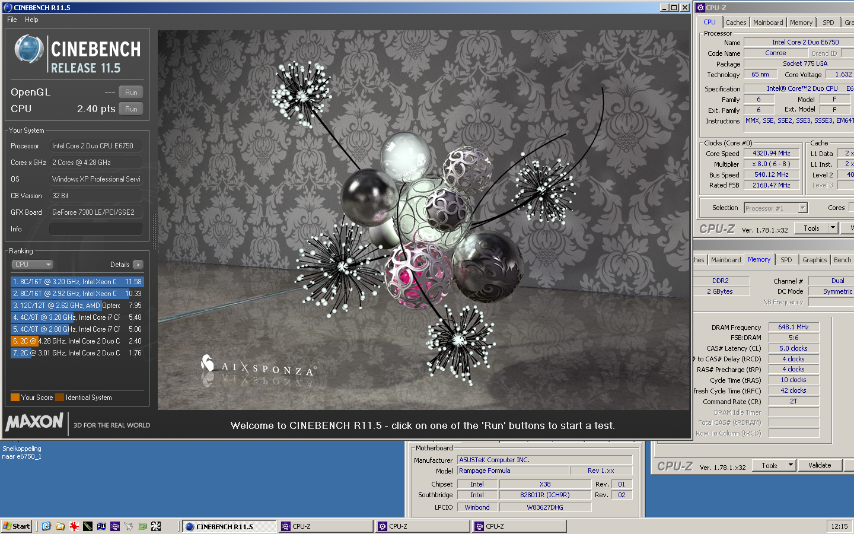
Task: Launch the memory stick quick launch icon
Action: (x=88, y=526)
